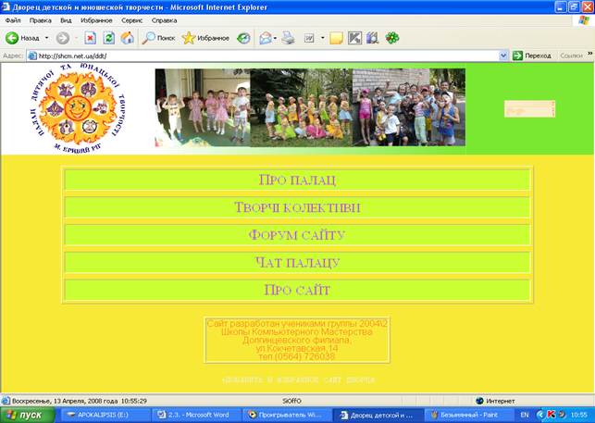Refresh the current page

click(x=108, y=38)
